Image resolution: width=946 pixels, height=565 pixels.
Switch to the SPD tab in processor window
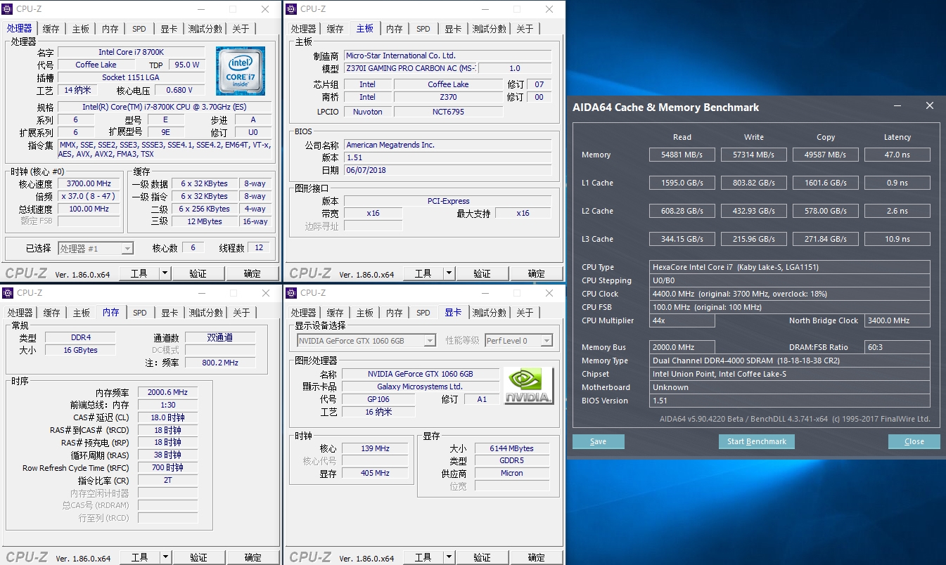(139, 28)
